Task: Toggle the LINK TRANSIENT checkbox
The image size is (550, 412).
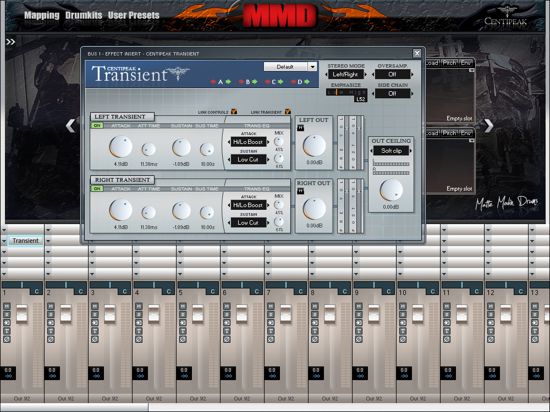Action: point(288,111)
